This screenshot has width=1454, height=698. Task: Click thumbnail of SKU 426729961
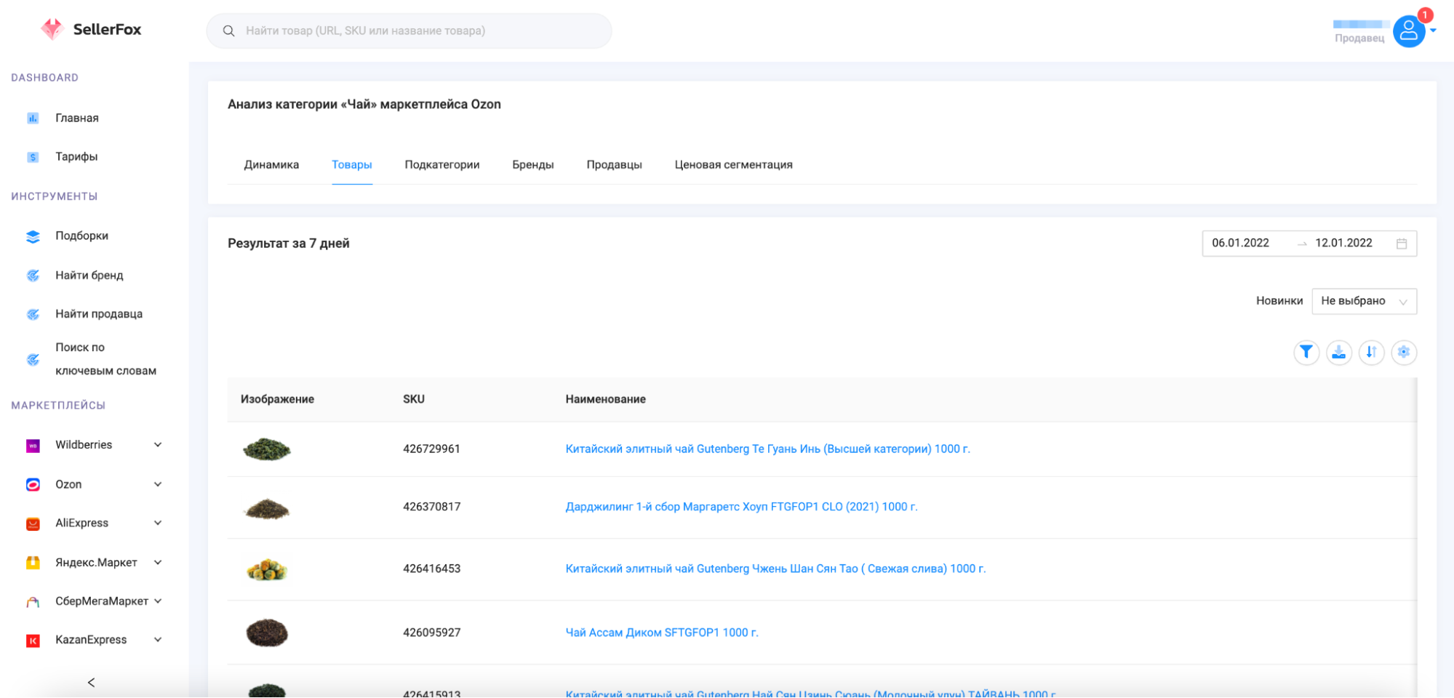(x=267, y=449)
